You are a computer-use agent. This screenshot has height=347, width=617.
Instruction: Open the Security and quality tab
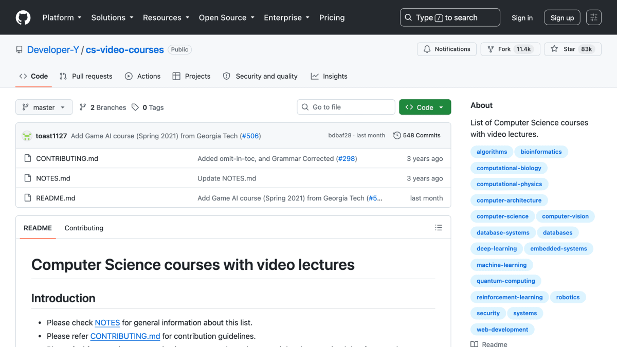[x=260, y=76]
